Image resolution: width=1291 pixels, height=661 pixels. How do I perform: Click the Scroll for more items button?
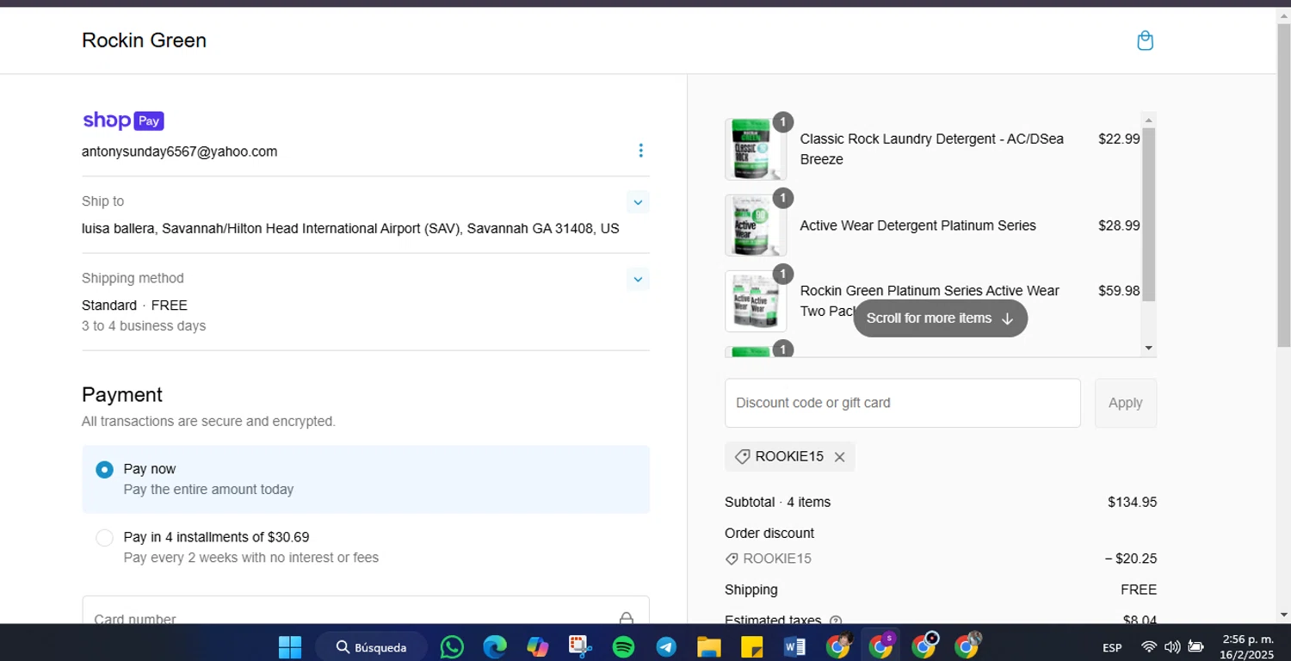[940, 318]
